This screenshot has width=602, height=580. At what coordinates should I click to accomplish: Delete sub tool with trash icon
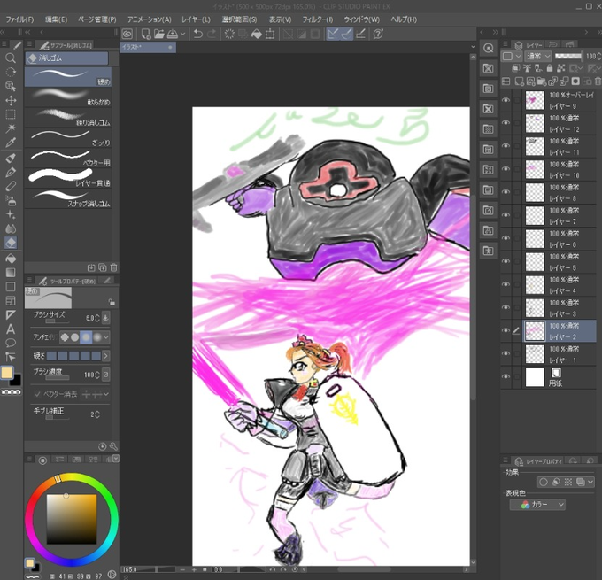(x=113, y=267)
